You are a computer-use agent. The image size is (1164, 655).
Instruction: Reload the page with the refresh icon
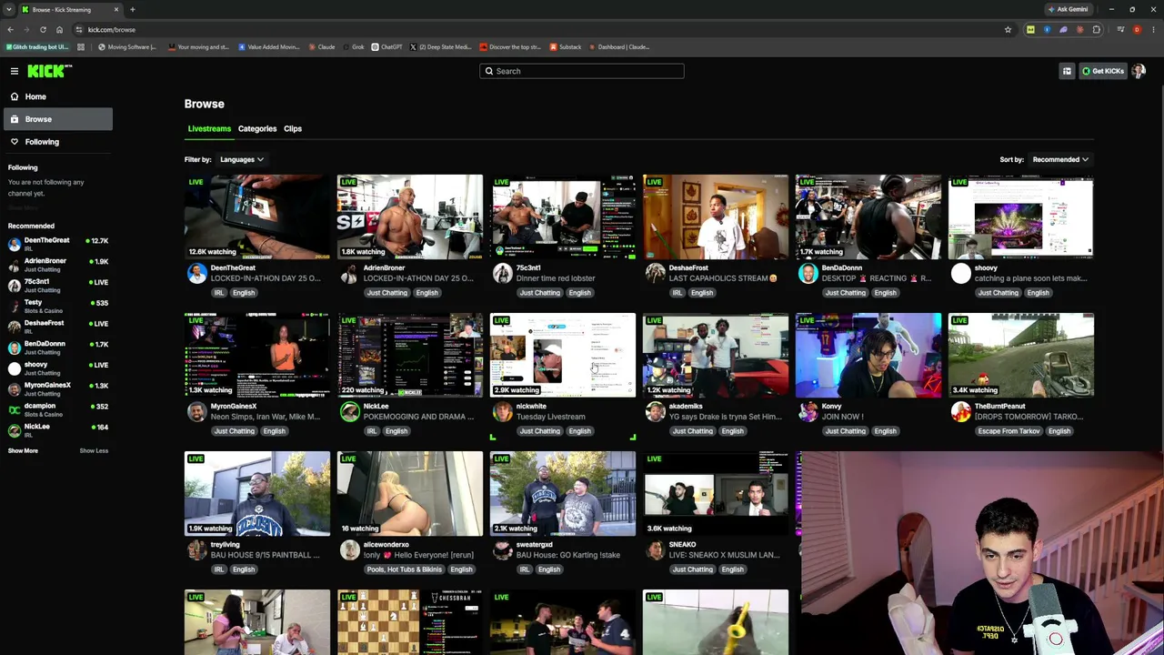[x=43, y=30]
